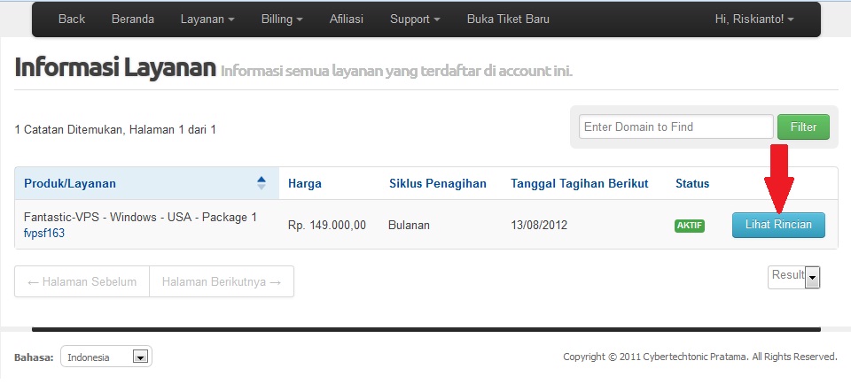Expand the Bahasa language selector
The width and height of the screenshot is (851, 384).
(x=105, y=357)
